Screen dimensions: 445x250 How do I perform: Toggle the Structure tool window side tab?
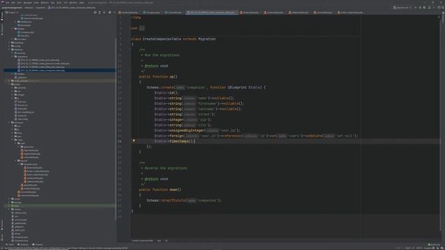(2, 30)
